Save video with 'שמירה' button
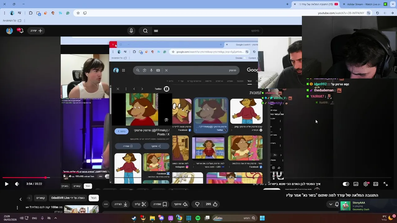 click(160, 204)
